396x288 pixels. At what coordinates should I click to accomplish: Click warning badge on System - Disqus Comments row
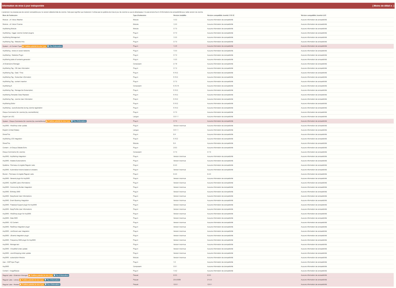58,121
